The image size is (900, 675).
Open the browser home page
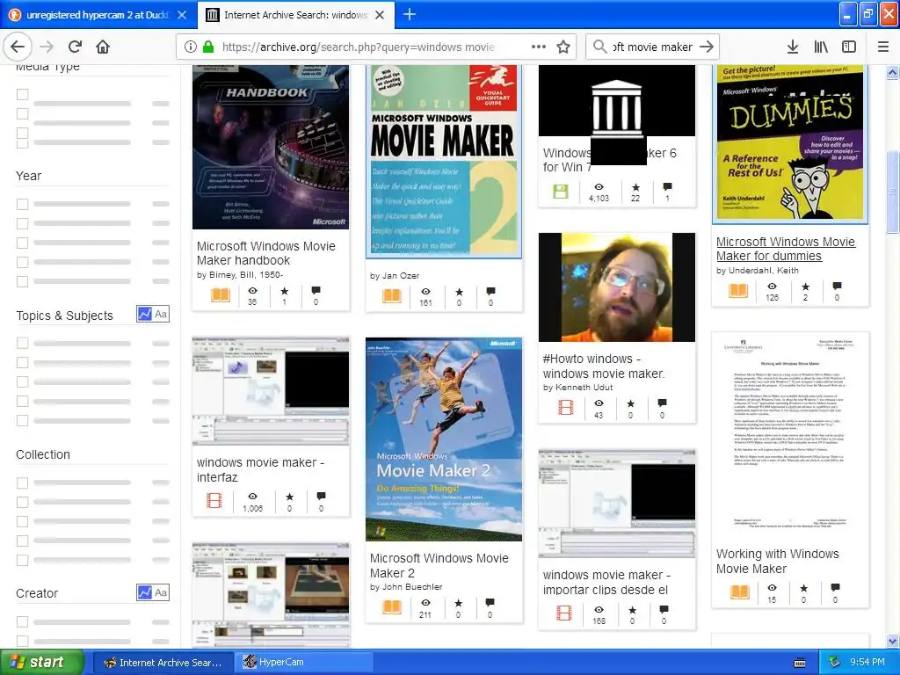click(x=103, y=47)
